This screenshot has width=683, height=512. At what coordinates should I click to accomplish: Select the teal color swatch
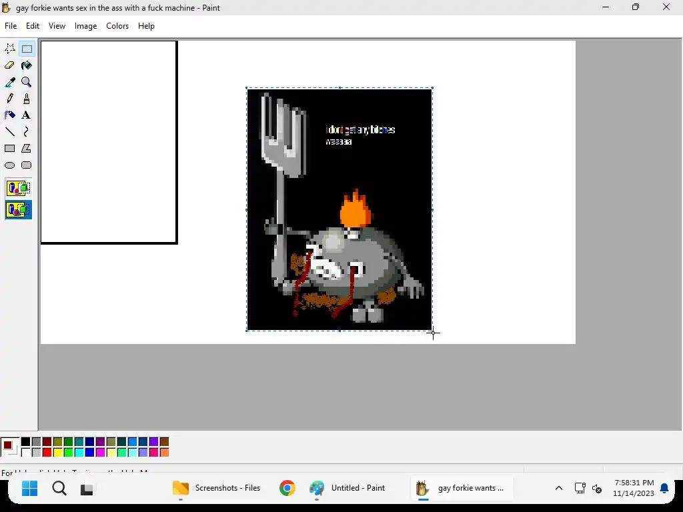(79, 442)
